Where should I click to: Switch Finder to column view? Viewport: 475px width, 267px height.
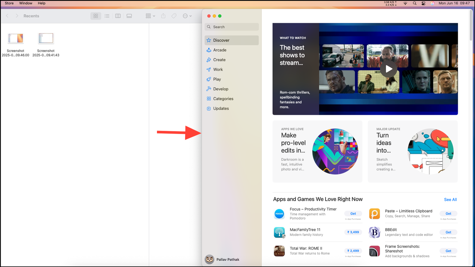[x=118, y=16]
